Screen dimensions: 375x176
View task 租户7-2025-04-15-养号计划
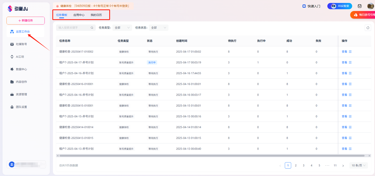pos(344,117)
